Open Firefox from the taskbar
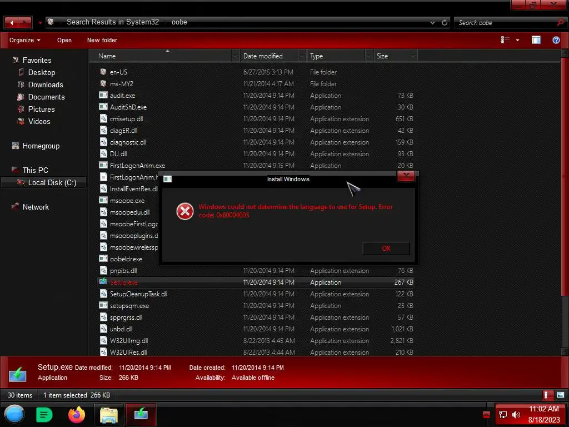This screenshot has width=569, height=427. click(x=77, y=415)
